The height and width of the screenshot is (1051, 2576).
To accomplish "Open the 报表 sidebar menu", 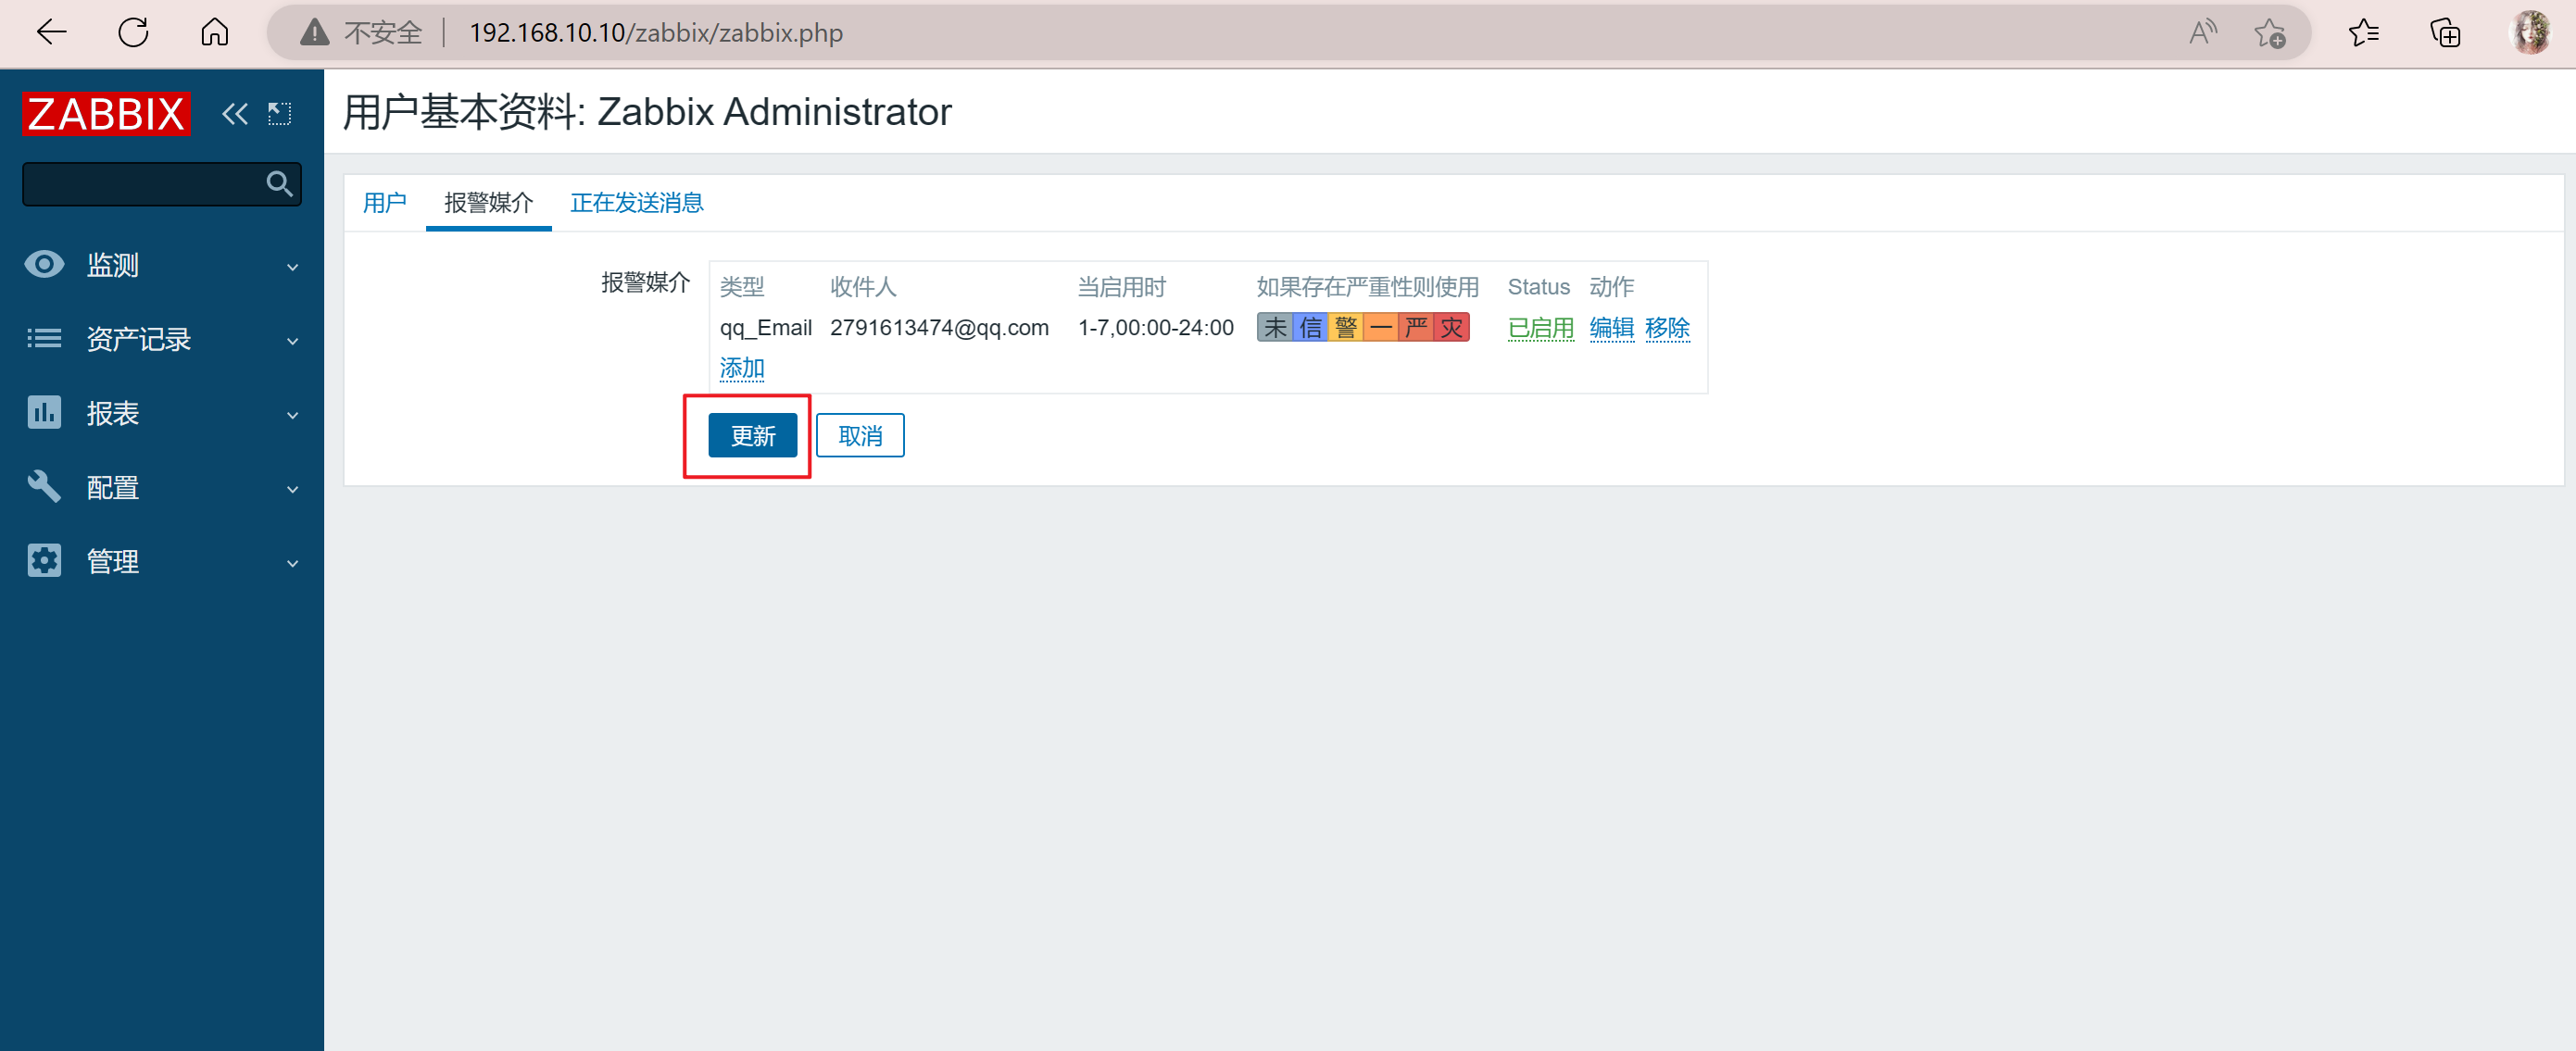I will [162, 413].
